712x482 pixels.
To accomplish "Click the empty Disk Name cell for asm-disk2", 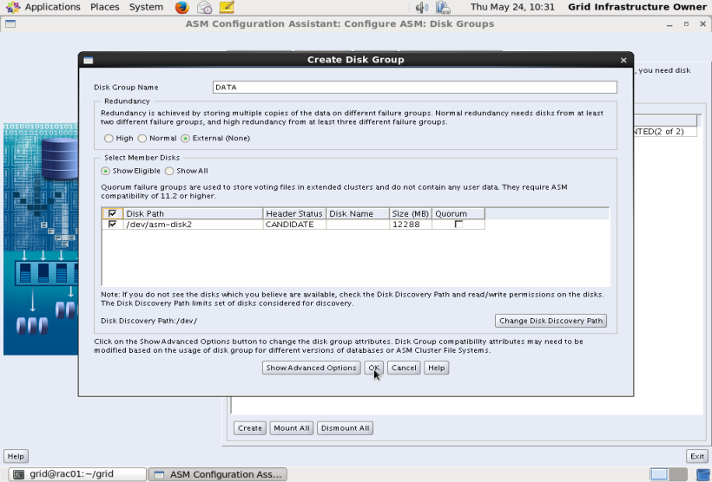I will (x=358, y=225).
